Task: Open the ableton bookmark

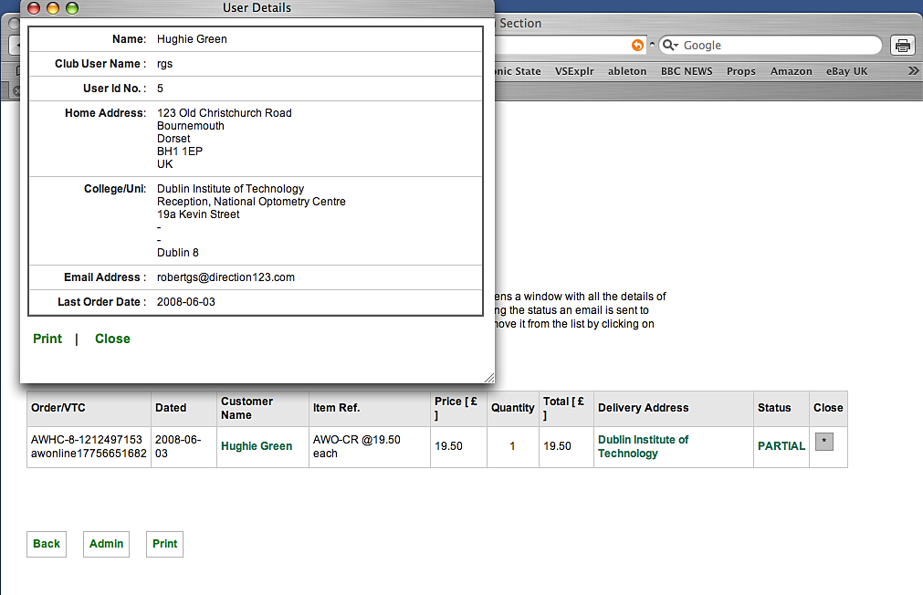Action: [627, 71]
